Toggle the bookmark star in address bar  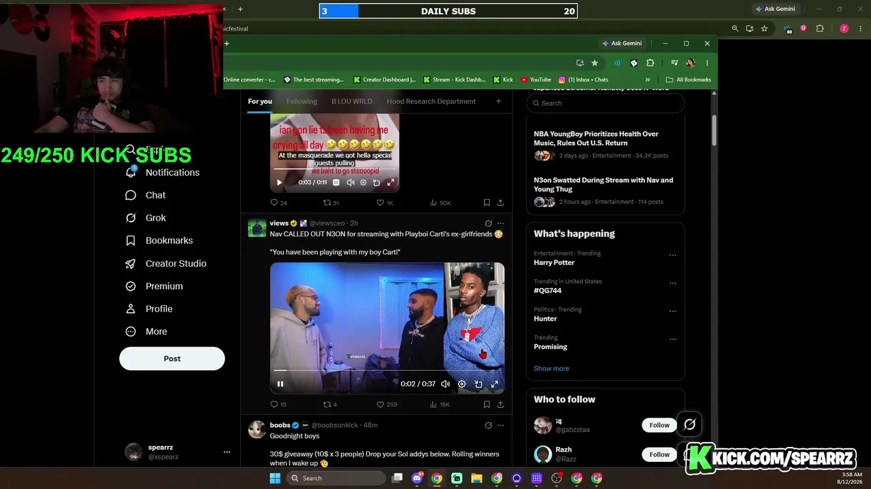pos(595,62)
